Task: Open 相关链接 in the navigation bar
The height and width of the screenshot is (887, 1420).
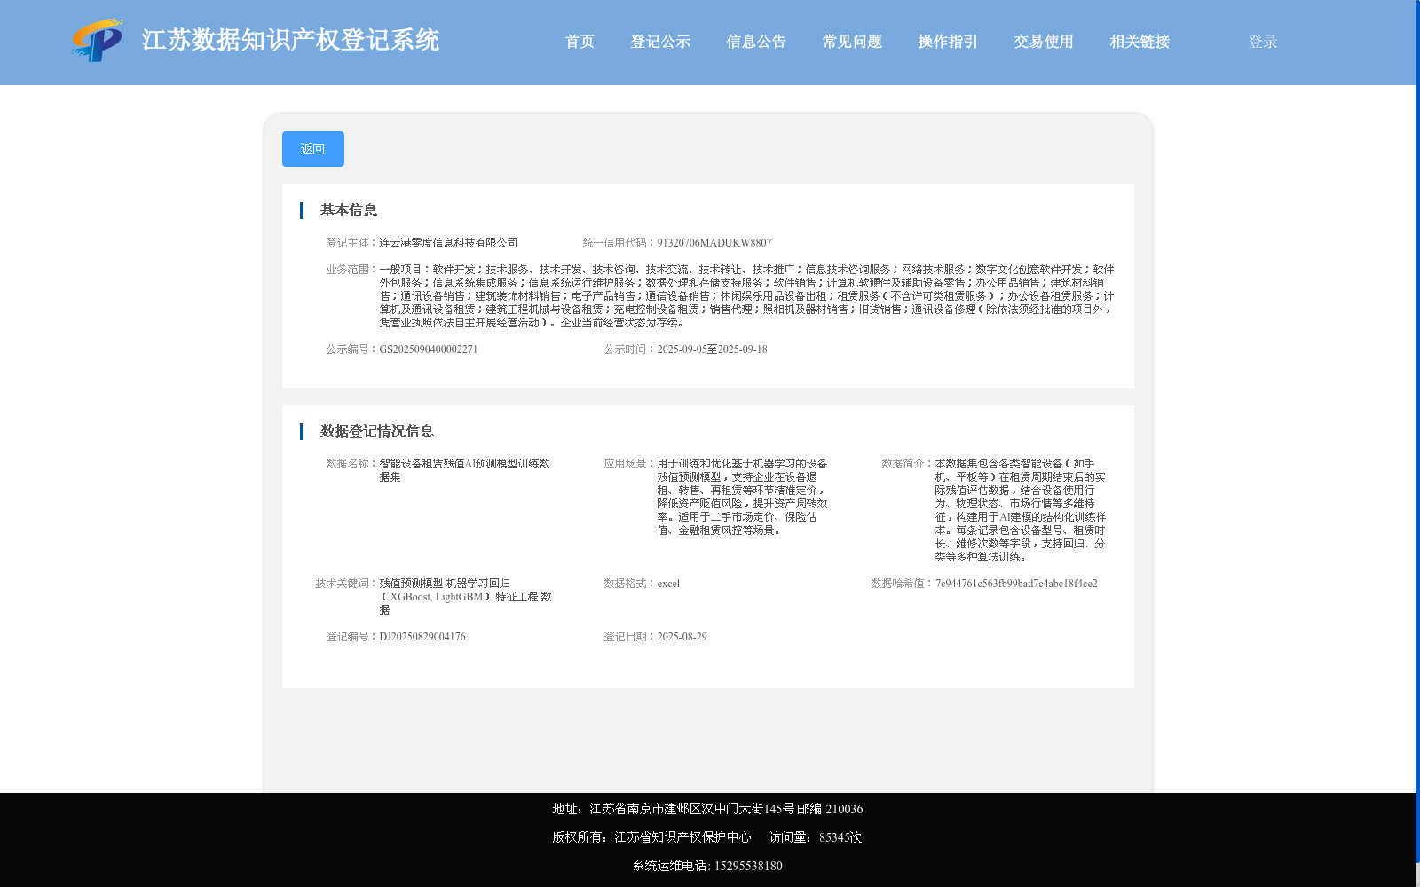Action: (1140, 42)
